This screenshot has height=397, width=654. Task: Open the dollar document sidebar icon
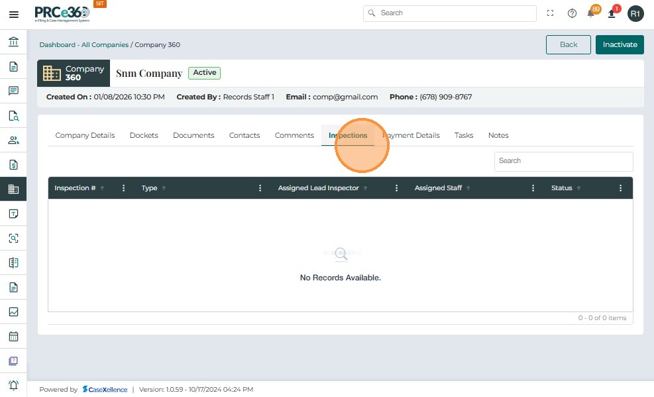13,165
